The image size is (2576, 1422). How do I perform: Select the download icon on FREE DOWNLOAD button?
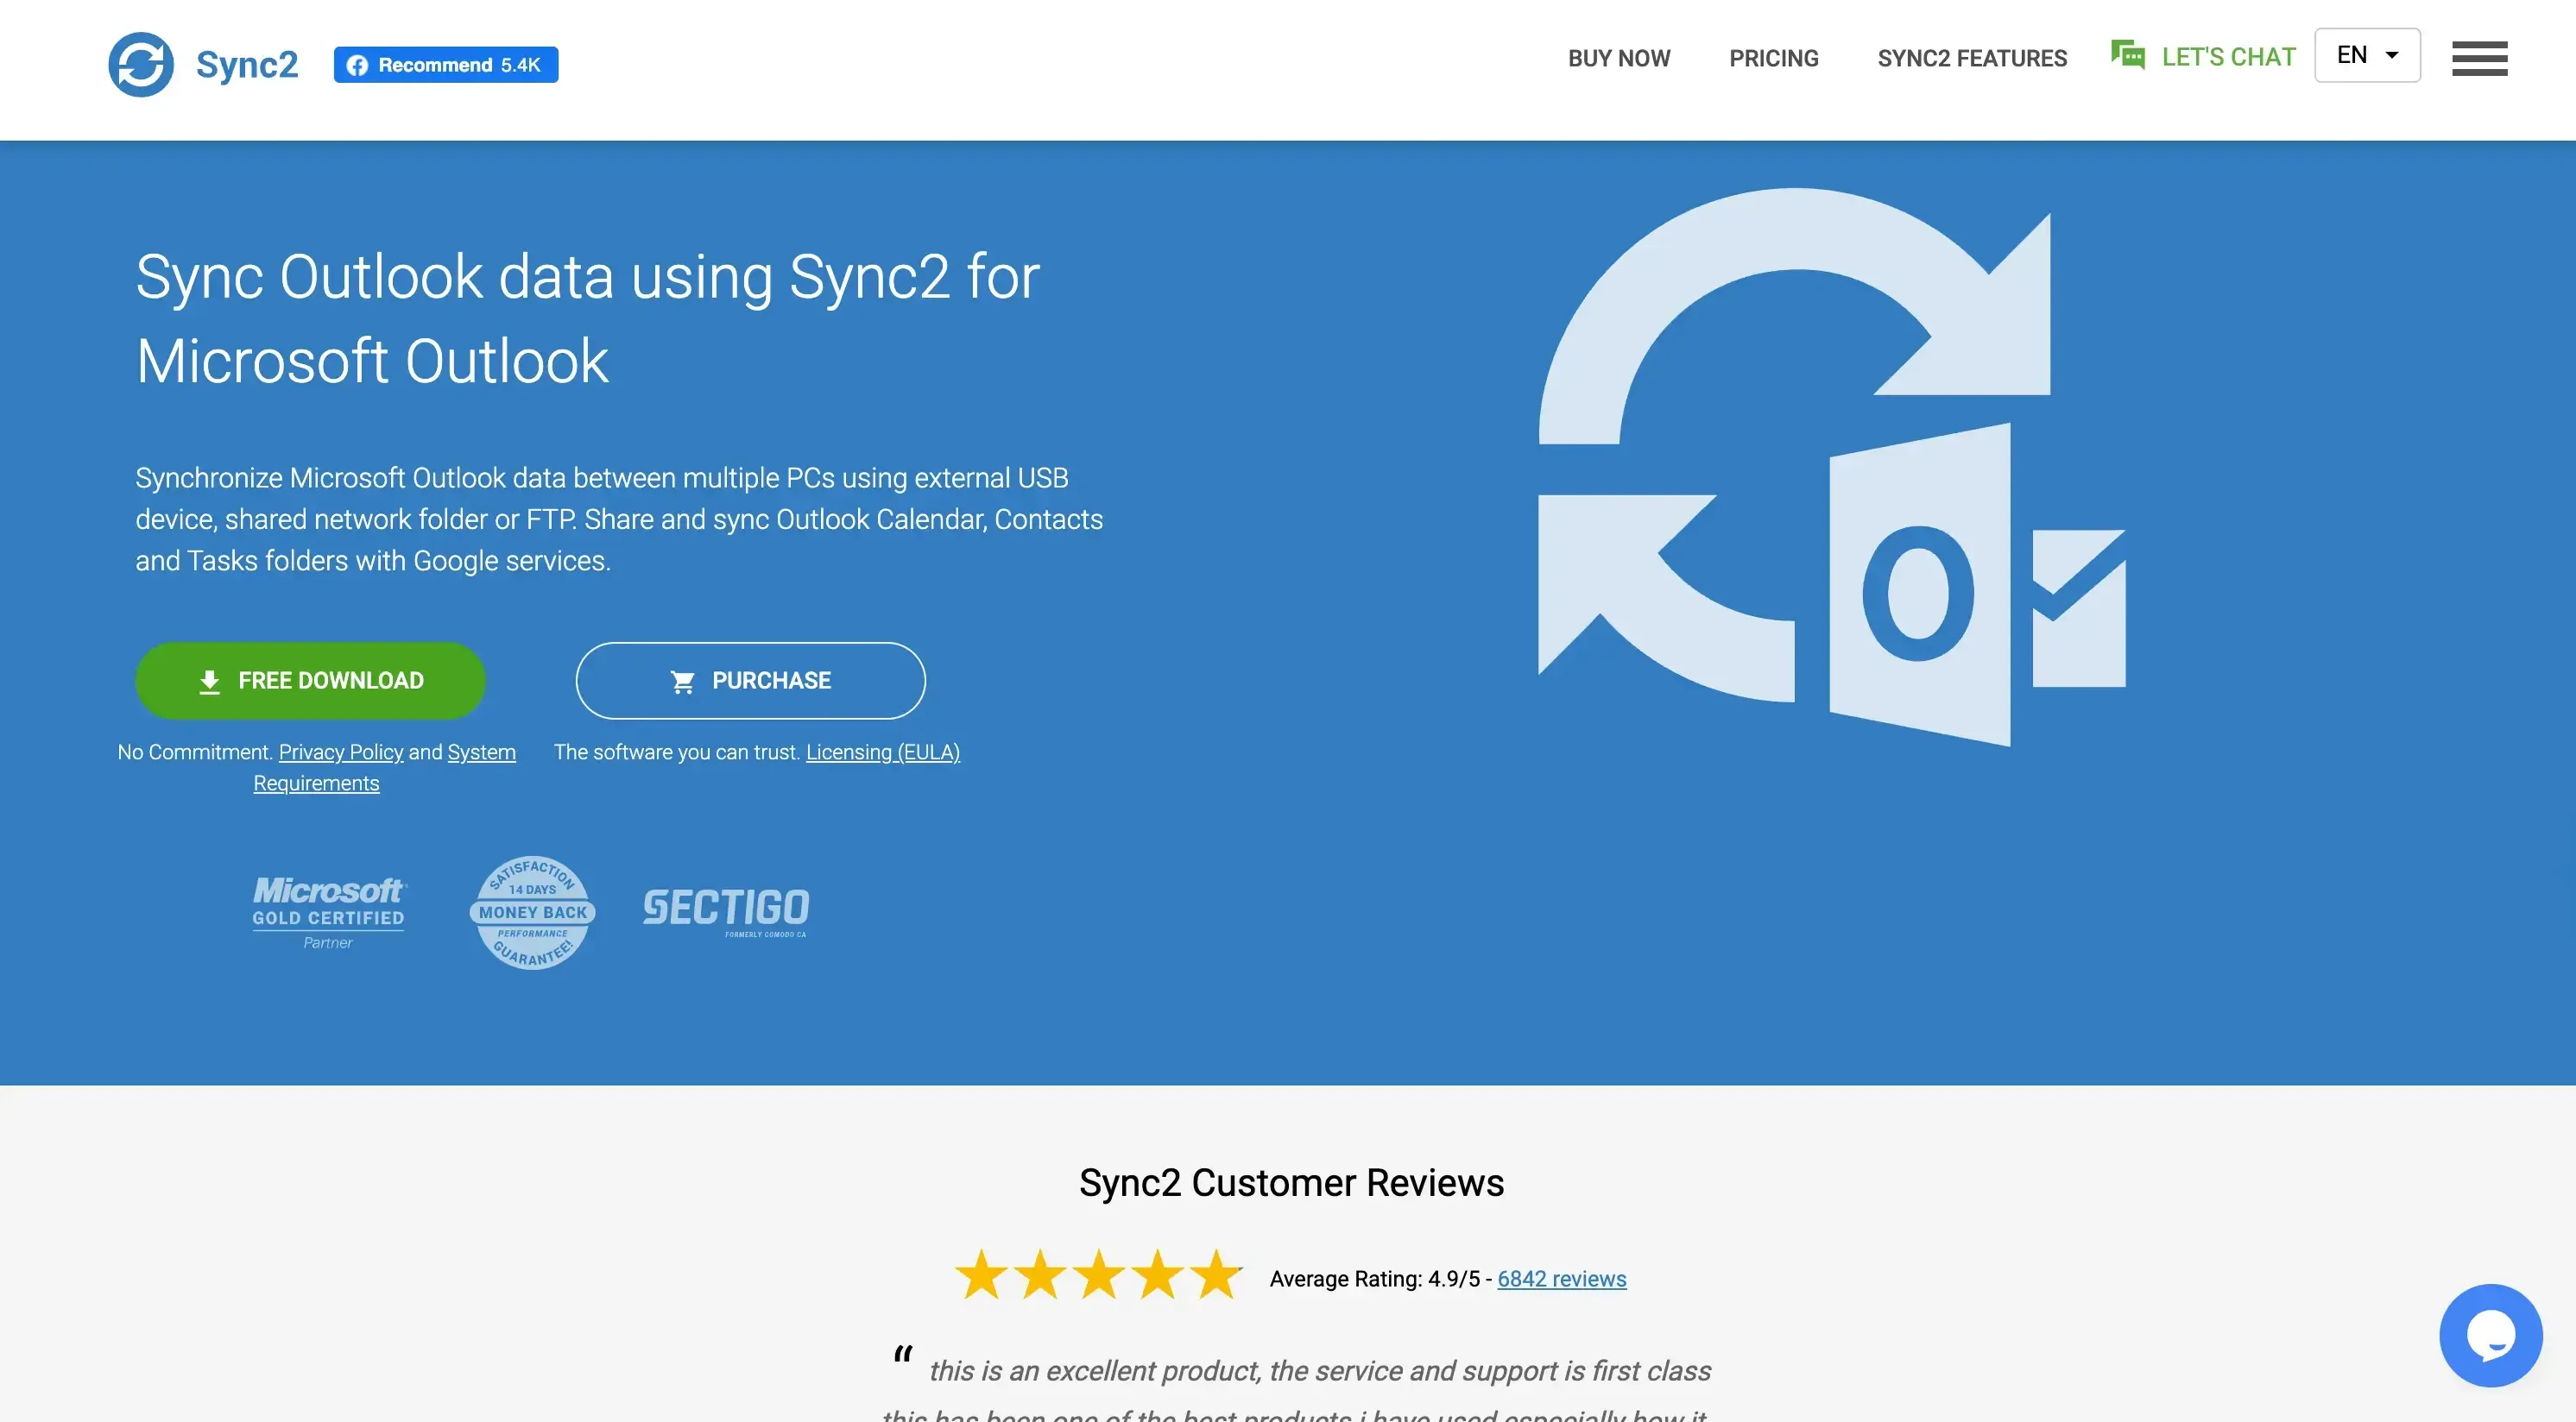point(211,680)
